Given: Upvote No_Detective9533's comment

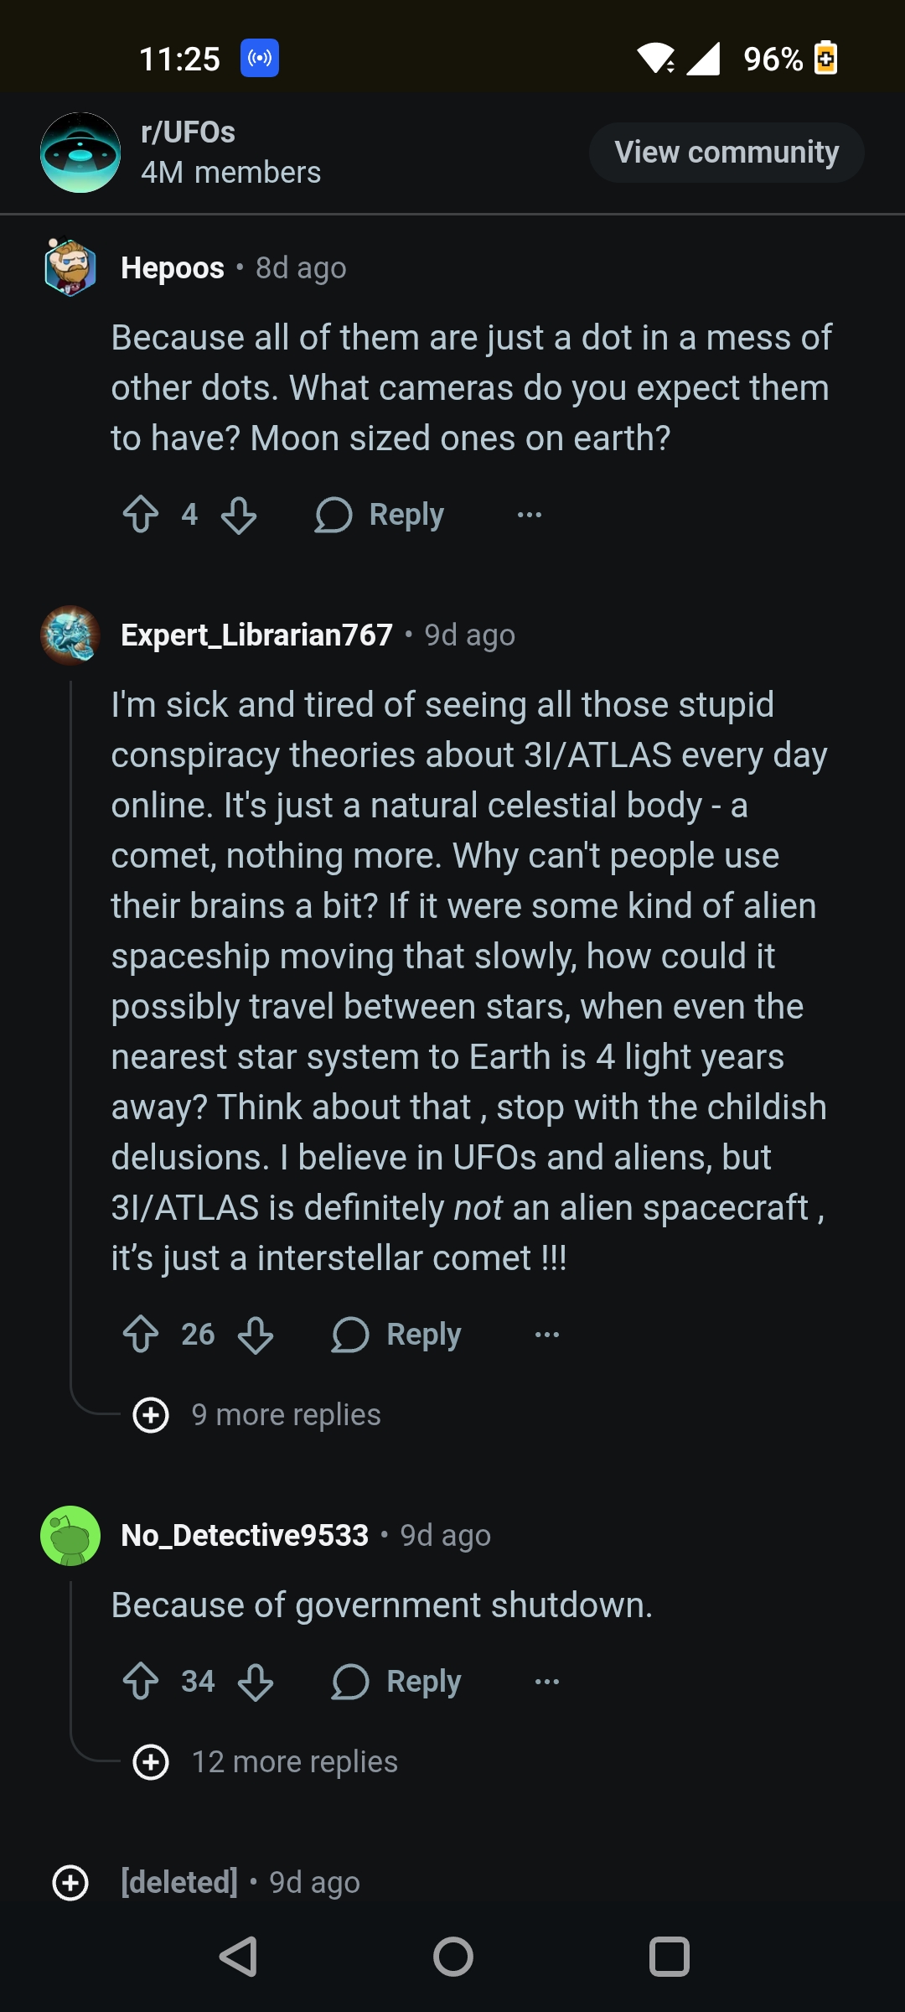Looking at the screenshot, I should click(141, 1682).
